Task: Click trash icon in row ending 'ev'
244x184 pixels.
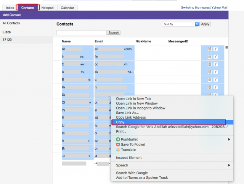Action: tap(209, 64)
